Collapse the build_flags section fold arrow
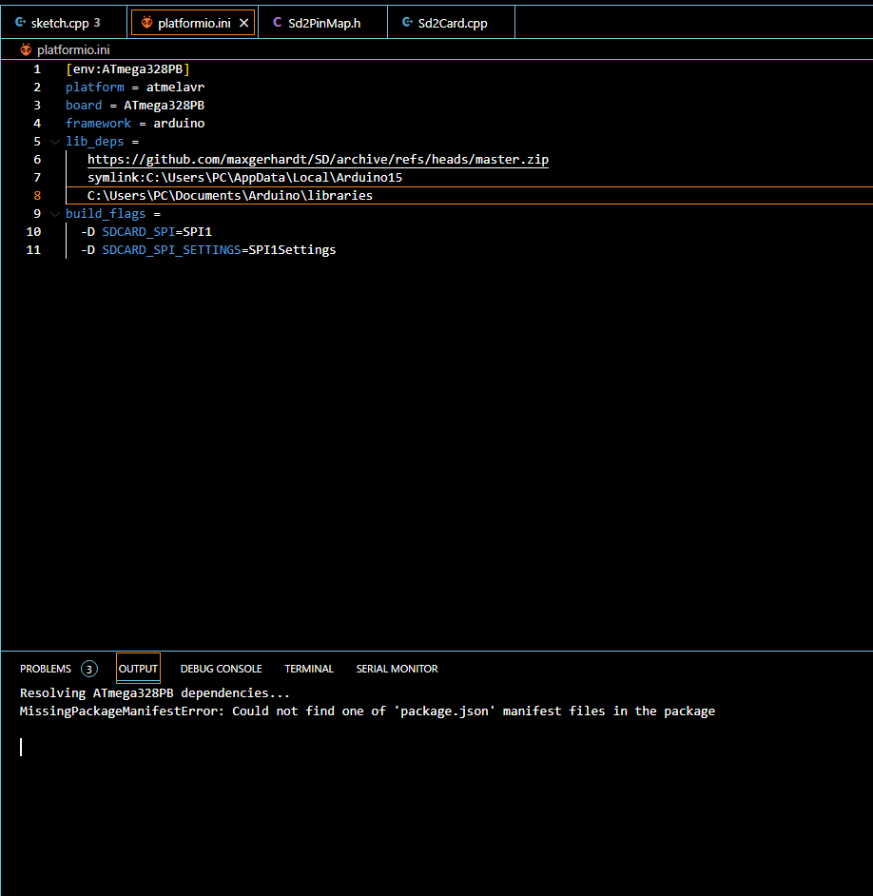The width and height of the screenshot is (873, 896). coord(55,214)
